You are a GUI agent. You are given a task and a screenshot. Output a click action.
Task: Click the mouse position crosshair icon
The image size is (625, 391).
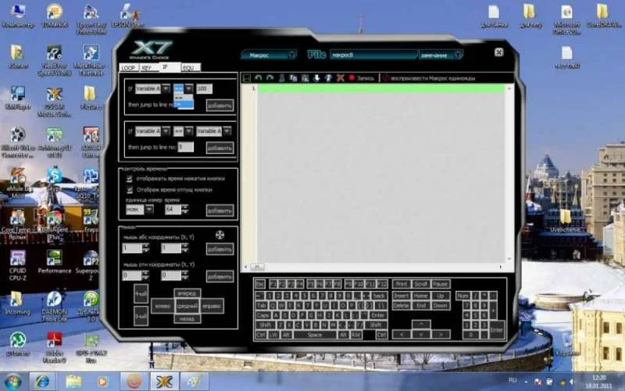point(220,235)
